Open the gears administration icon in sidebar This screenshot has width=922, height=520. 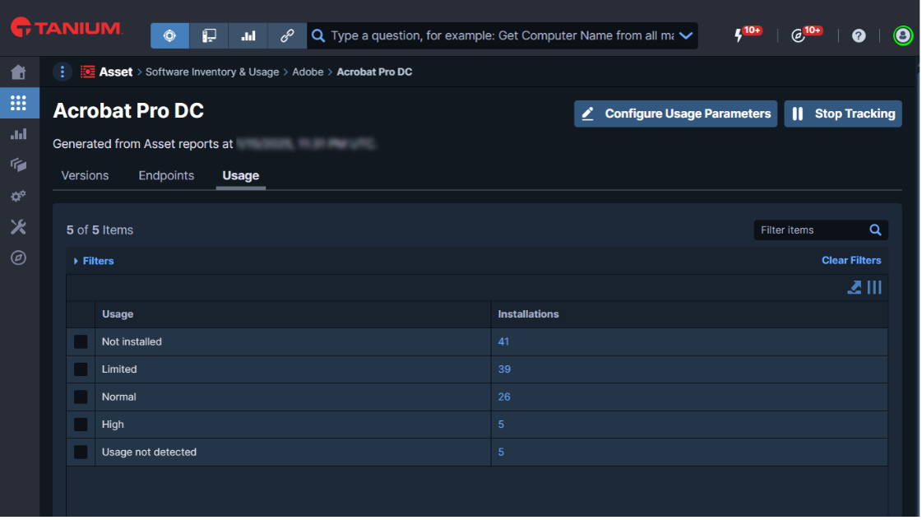point(19,196)
